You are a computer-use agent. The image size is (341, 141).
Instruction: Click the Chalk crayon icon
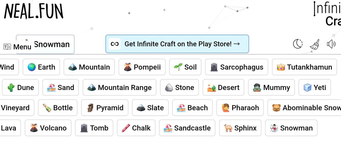pos(126,128)
